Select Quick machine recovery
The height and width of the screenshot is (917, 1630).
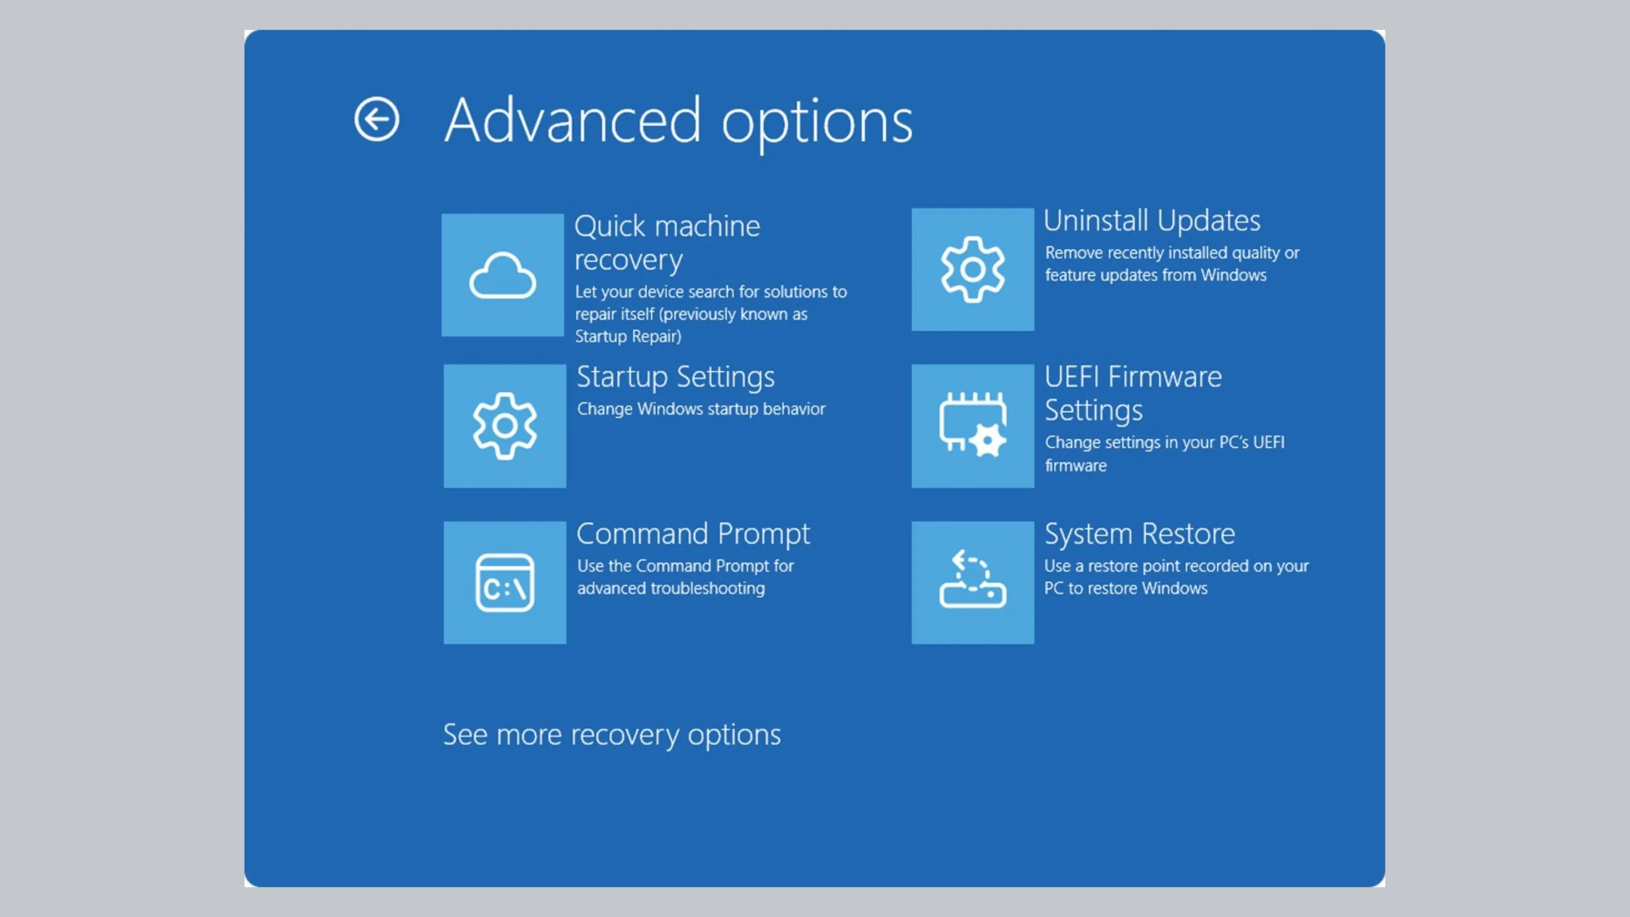point(667,242)
